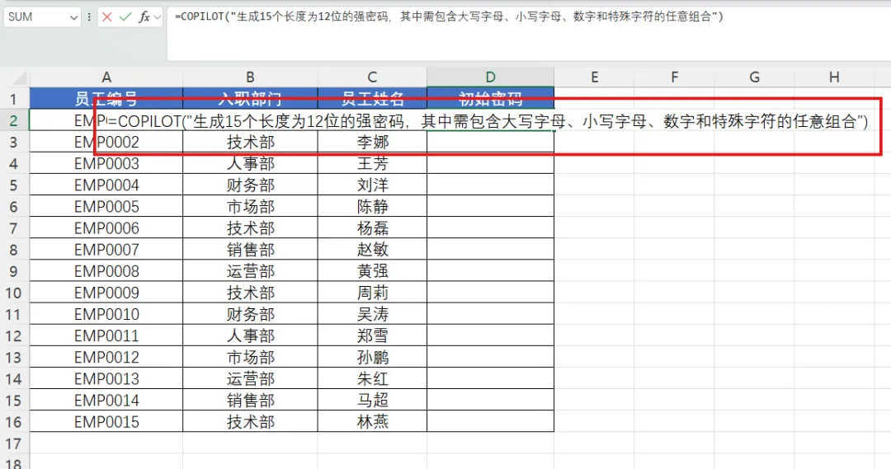Click name cell 林燕
The image size is (891, 469).
(x=372, y=422)
